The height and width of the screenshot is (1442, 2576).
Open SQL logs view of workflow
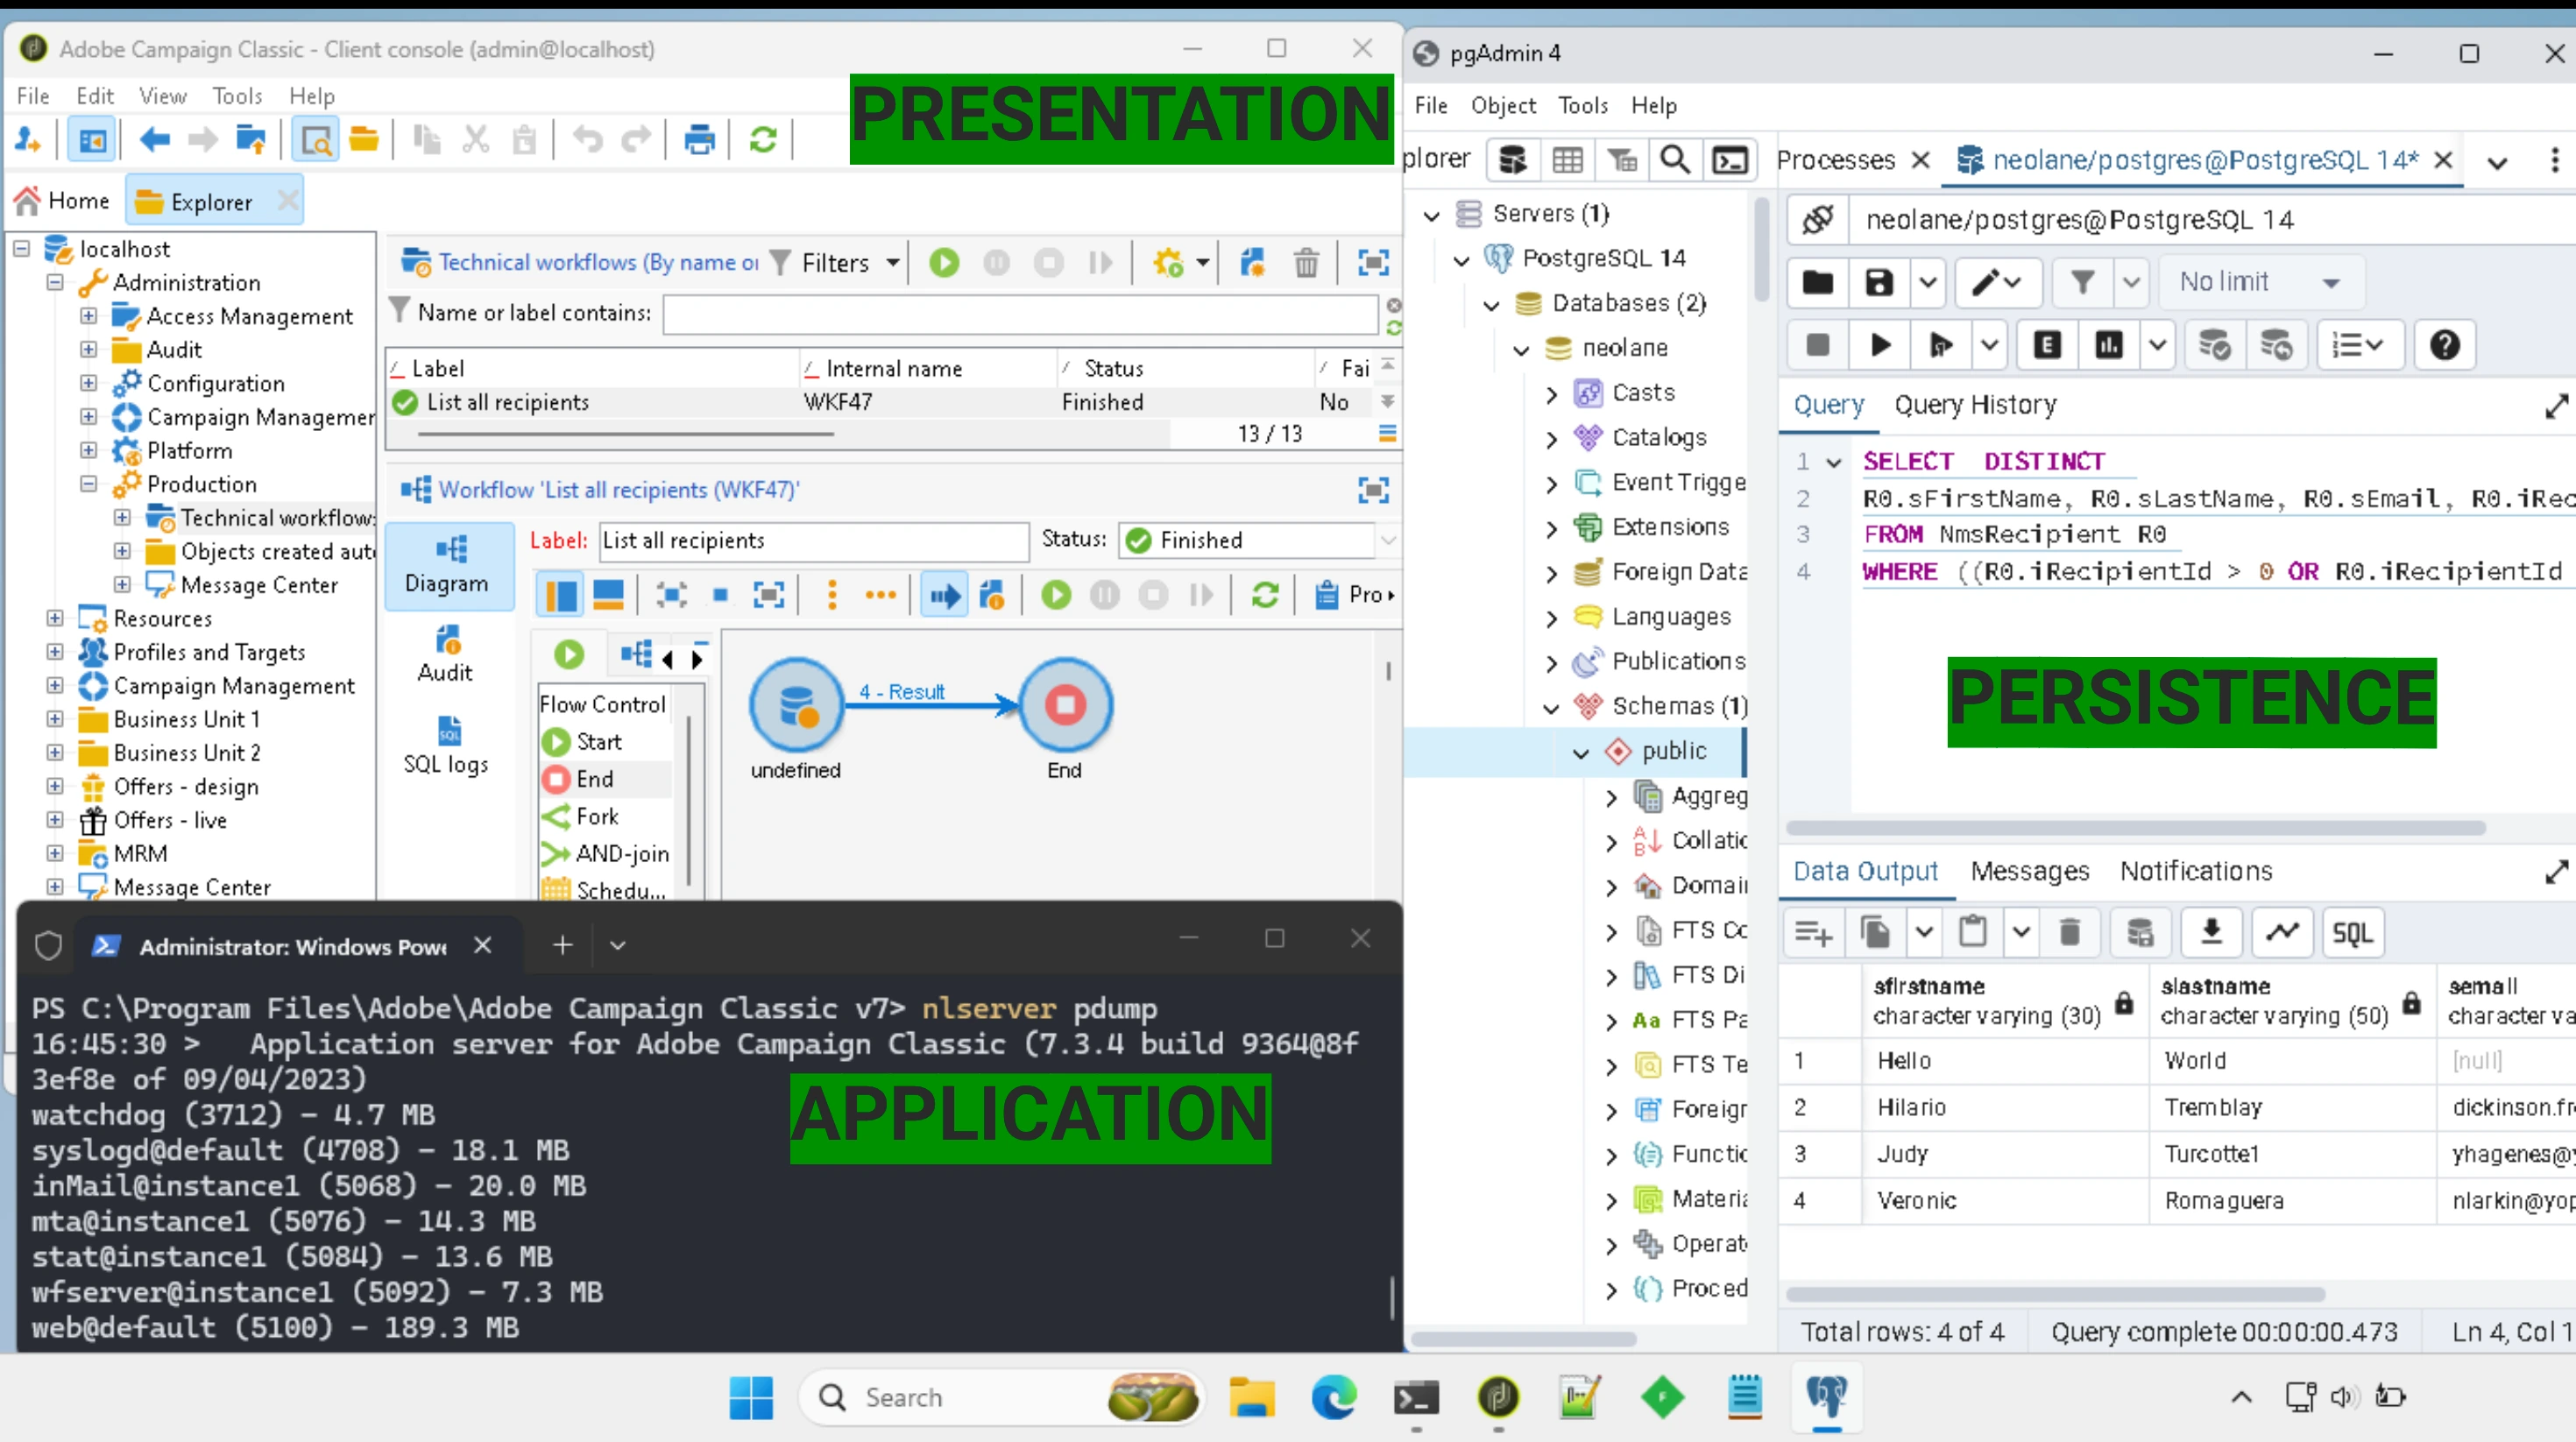coord(446,745)
